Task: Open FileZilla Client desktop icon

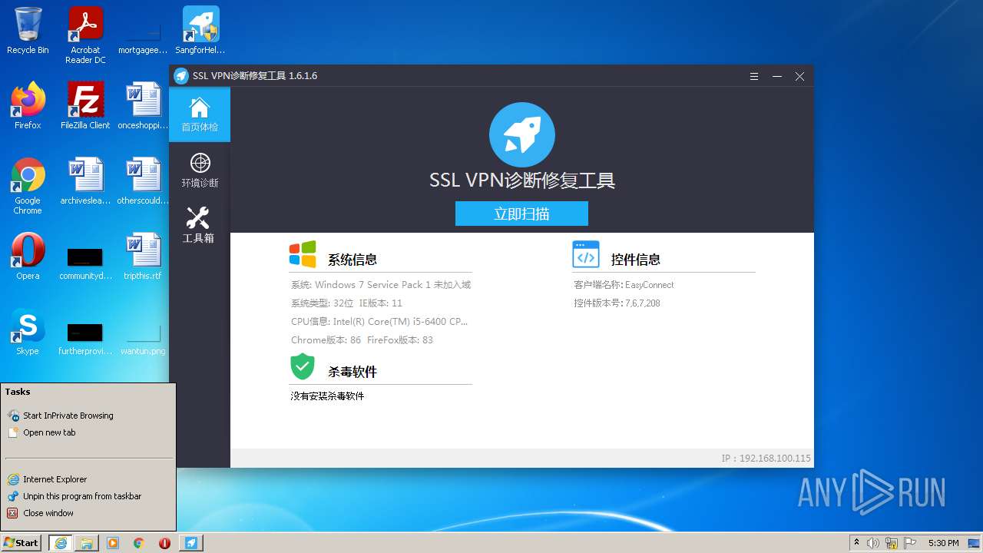Action: point(85,106)
